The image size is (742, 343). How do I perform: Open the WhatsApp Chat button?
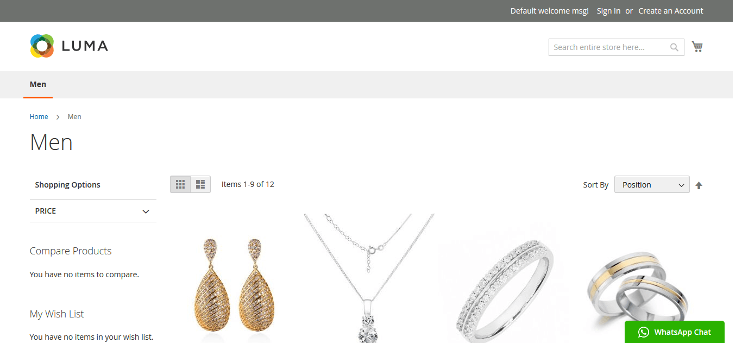[675, 332]
